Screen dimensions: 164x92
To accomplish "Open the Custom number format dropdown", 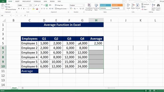I will coord(83,5).
